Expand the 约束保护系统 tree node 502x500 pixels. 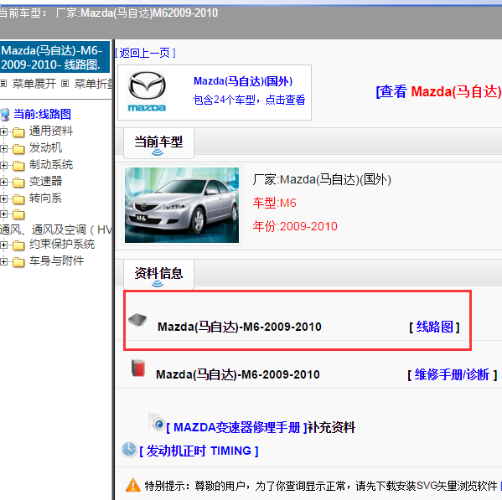[3, 245]
